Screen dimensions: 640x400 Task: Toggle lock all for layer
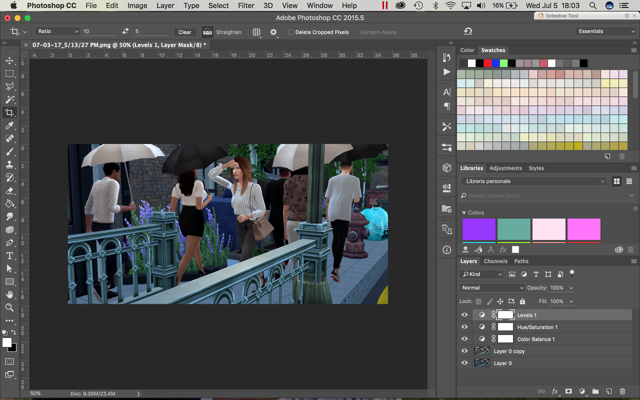(x=522, y=301)
